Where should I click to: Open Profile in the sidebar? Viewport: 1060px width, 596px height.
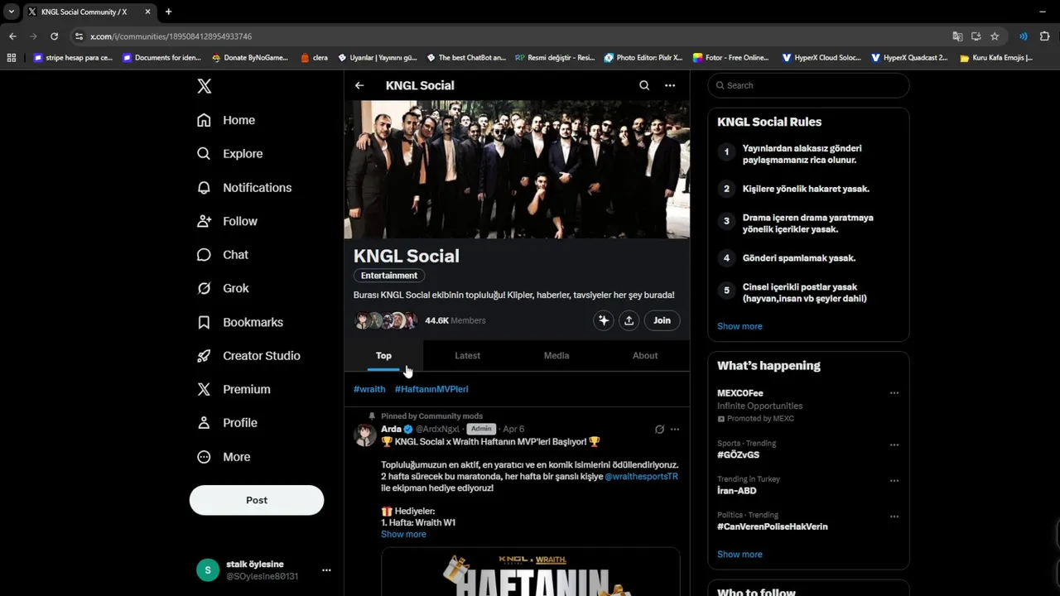tap(227, 423)
